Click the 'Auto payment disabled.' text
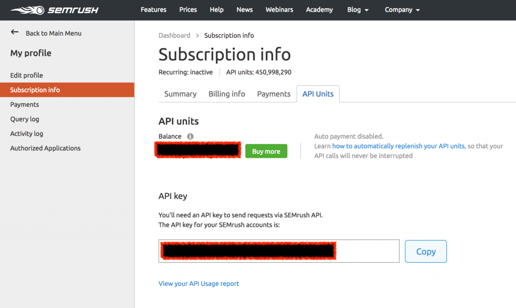This screenshot has width=516, height=308. click(349, 136)
